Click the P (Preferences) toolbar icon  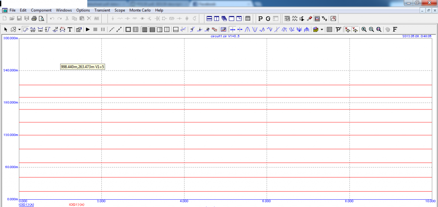coord(260,19)
